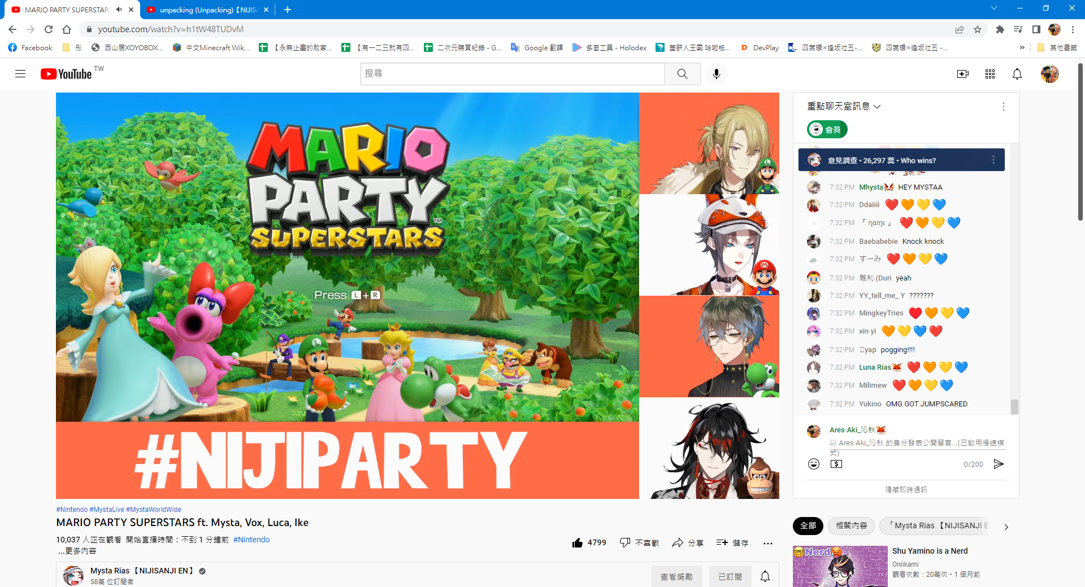Click the live chat scrollbar thumb
The image size is (1085, 587).
tap(1014, 407)
